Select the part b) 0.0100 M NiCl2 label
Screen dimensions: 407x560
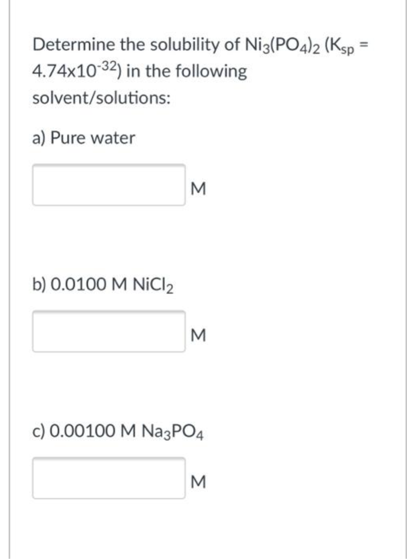[103, 285]
